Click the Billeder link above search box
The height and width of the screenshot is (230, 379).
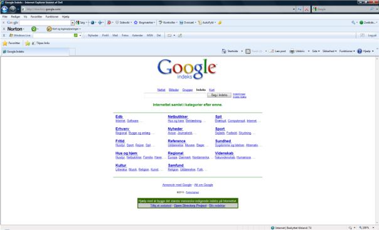tap(174, 90)
